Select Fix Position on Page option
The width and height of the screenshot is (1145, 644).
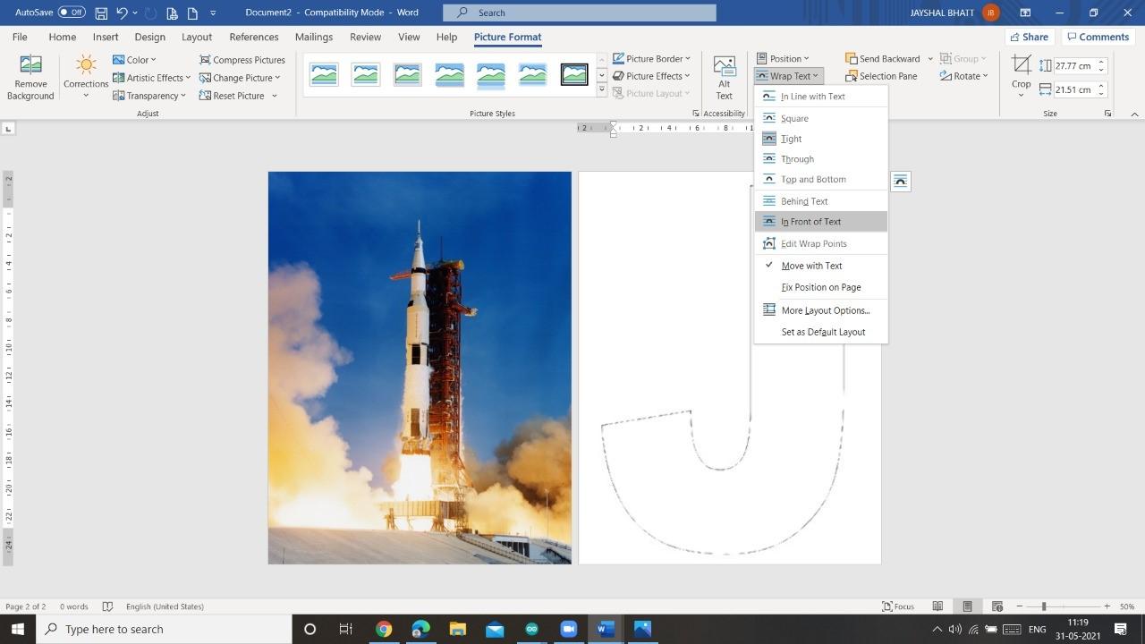821,287
